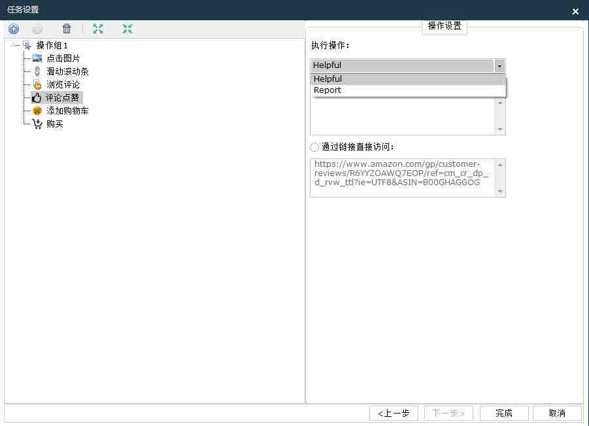Select the 通过链接直接访问 radio button
This screenshot has height=426, width=589.
[314, 147]
